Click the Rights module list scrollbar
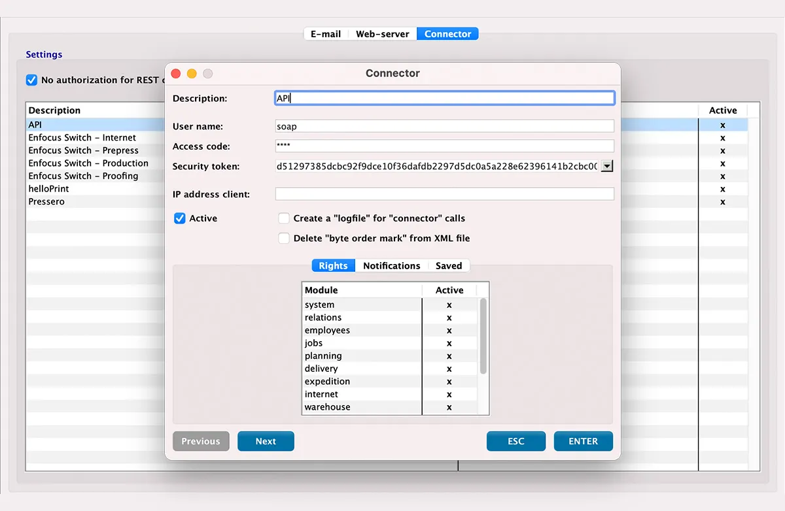Viewport: 785px width, 511px height. (483, 337)
